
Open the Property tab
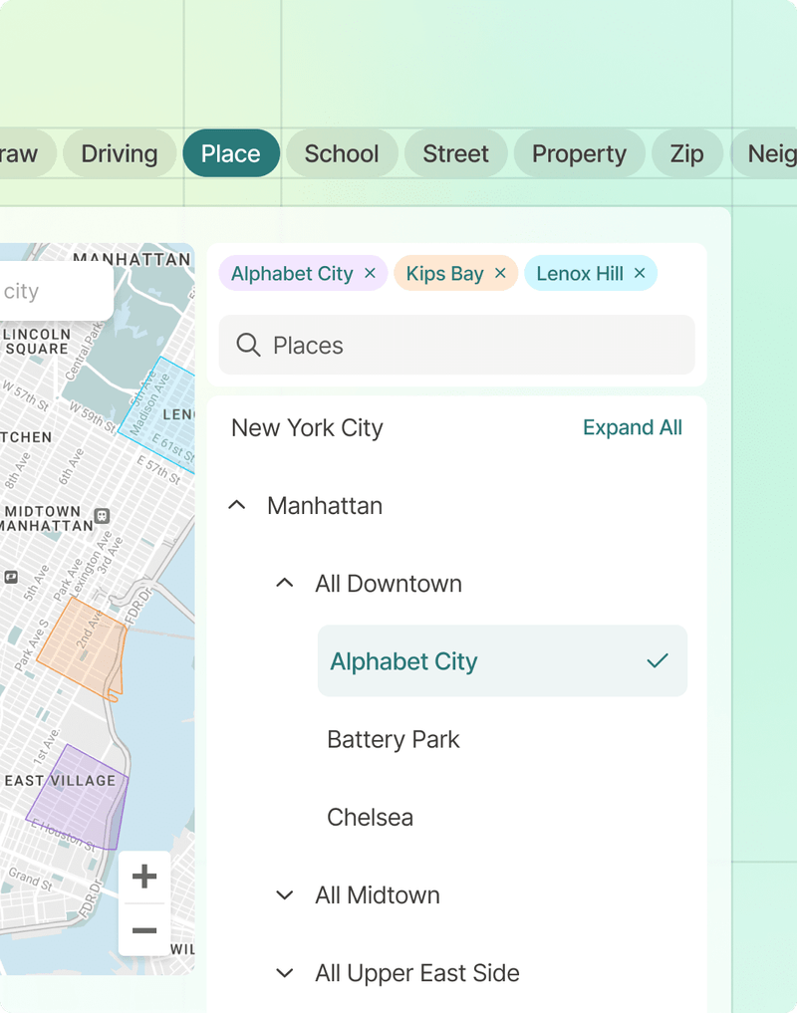pyautogui.click(x=579, y=153)
